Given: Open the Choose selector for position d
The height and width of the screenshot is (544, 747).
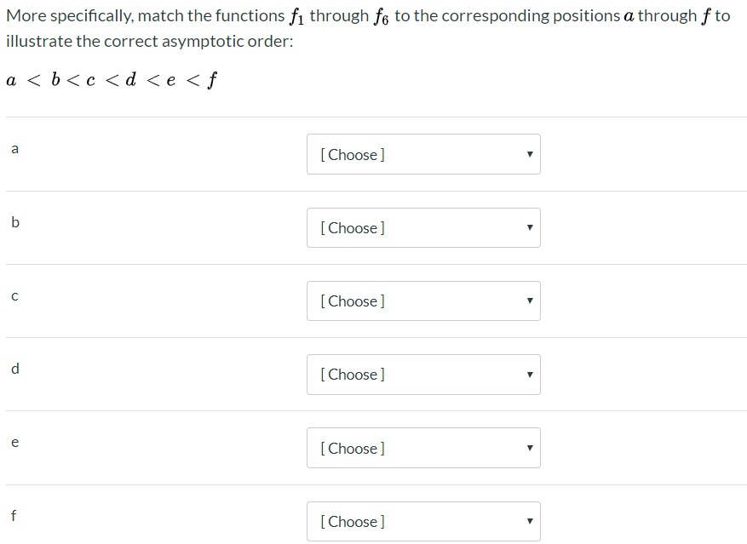Looking at the screenshot, I should coord(423,375).
